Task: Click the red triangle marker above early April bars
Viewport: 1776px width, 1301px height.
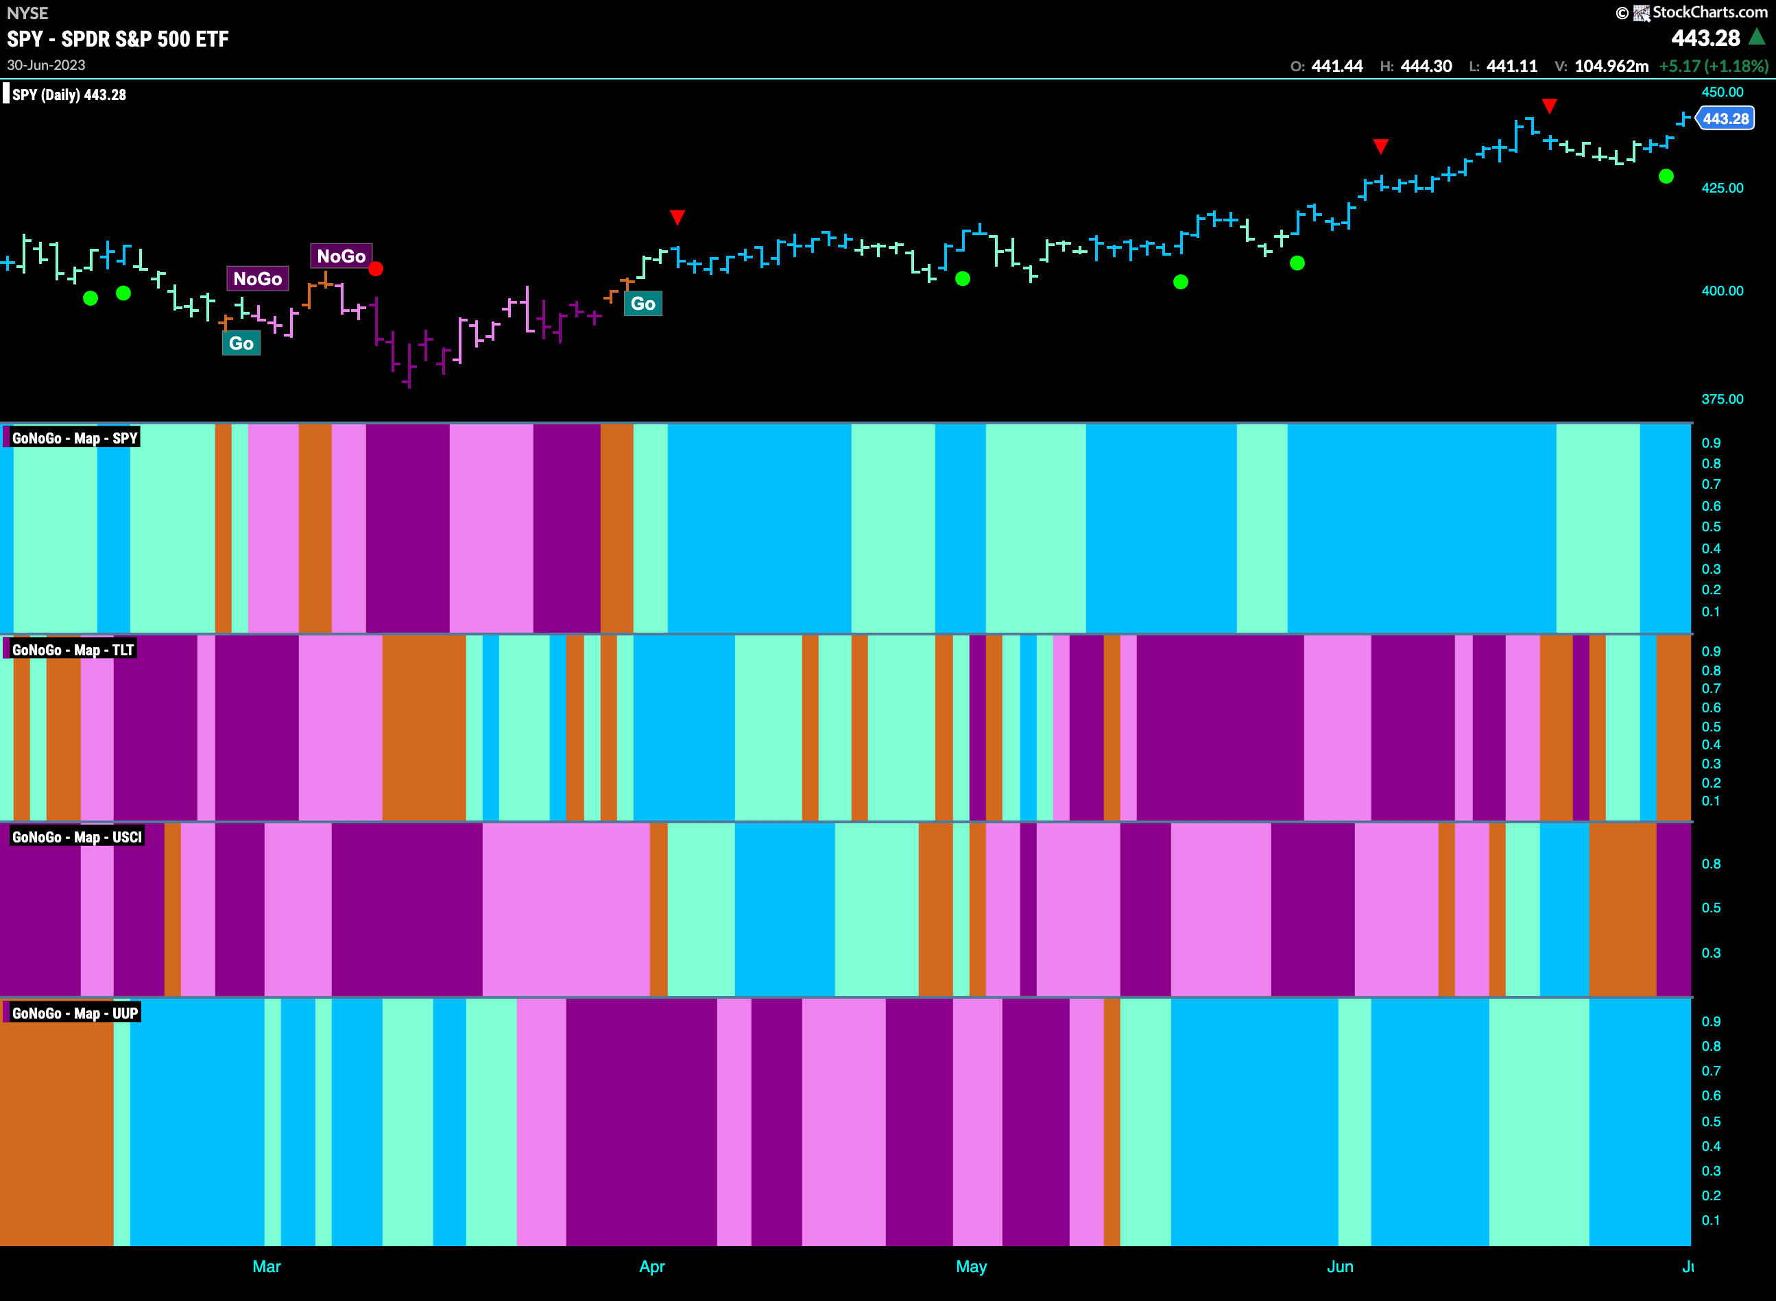Action: [x=677, y=217]
